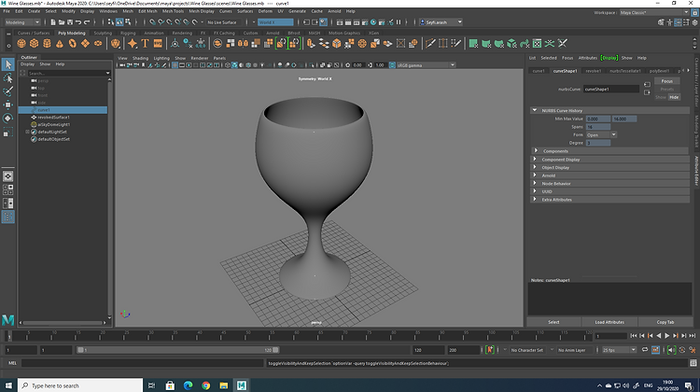This screenshot has height=392, width=700.
Task: Open the Mesh Tools menu
Action: pos(173,11)
